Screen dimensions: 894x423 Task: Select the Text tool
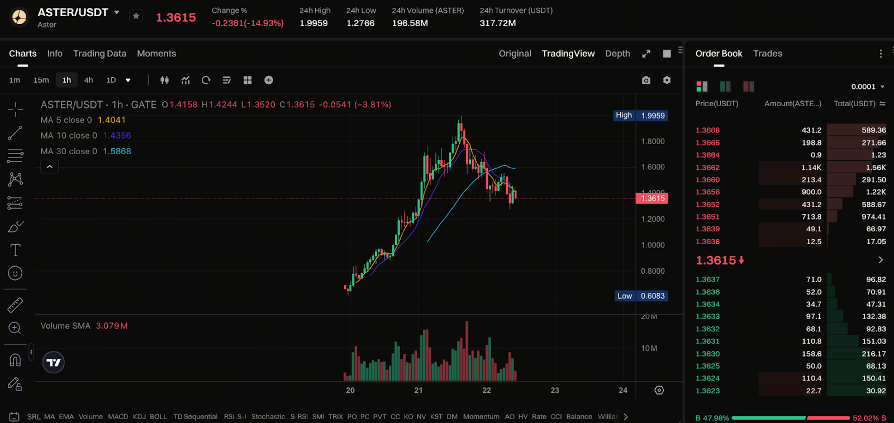(15, 250)
